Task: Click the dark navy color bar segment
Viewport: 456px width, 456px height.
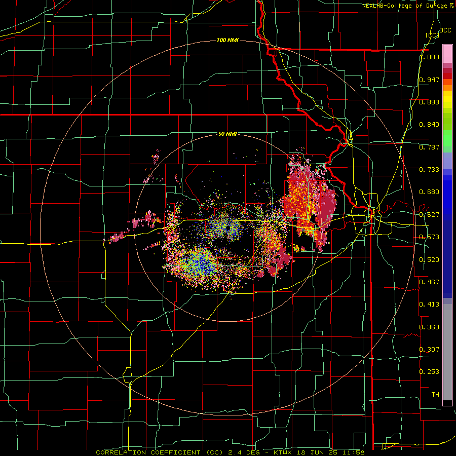Action: click(447, 259)
